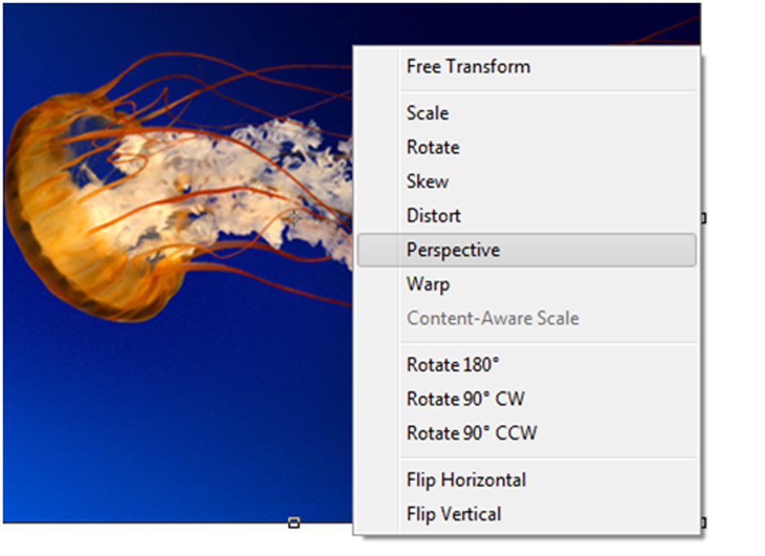765x556 pixels.
Task: Select Rotate 90° CW
Action: 527,399
